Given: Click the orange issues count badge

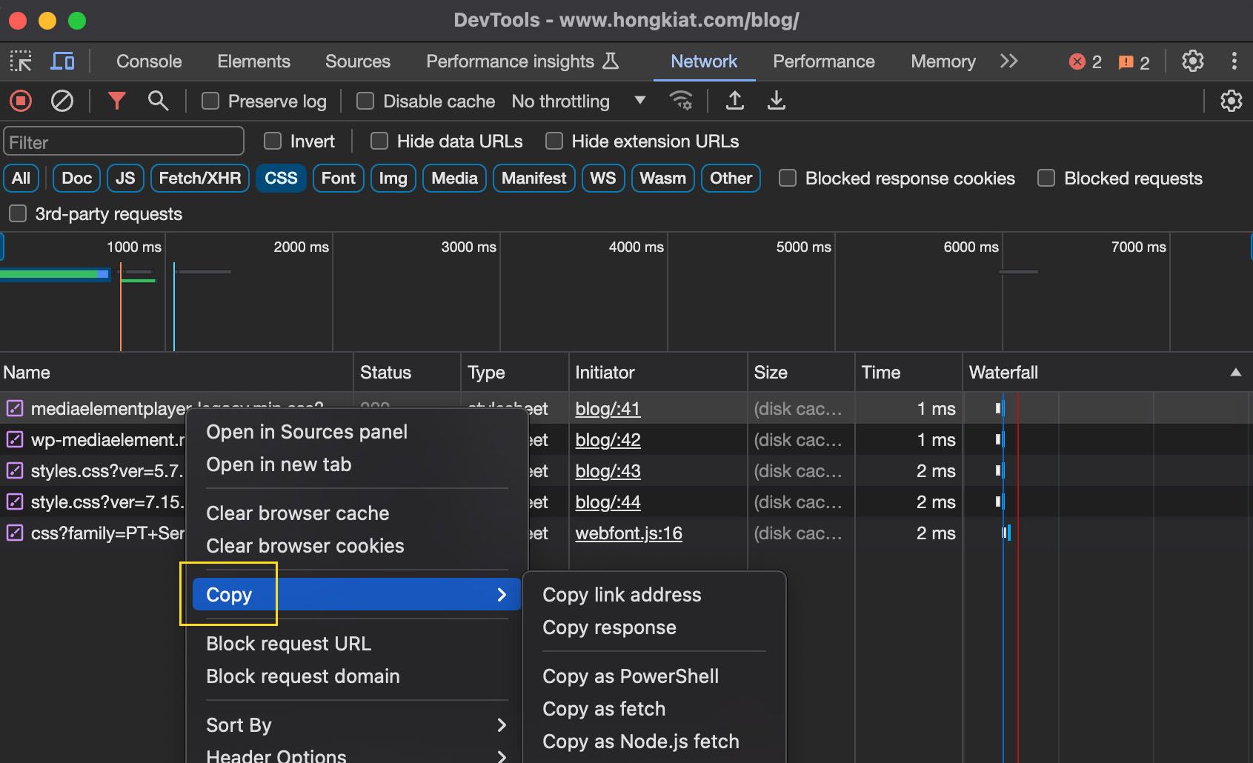Looking at the screenshot, I should click(x=1134, y=62).
